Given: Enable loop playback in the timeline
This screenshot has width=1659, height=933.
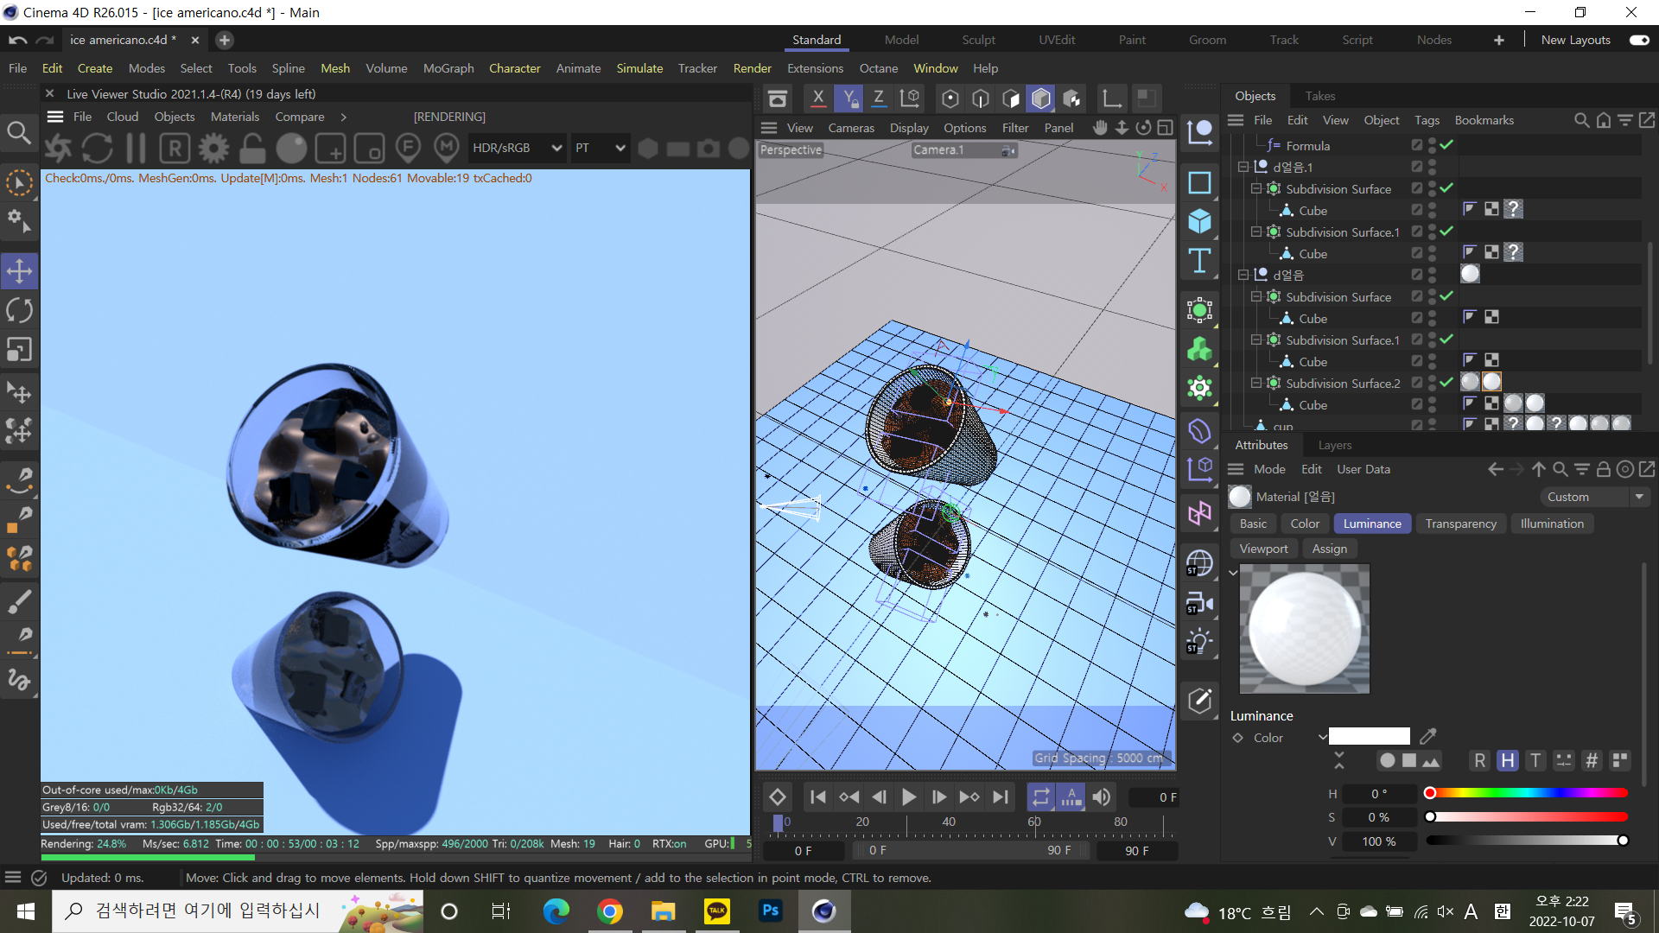Looking at the screenshot, I should pos(1041,797).
